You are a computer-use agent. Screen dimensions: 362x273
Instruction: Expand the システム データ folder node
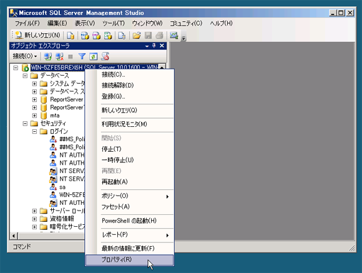click(x=34, y=84)
